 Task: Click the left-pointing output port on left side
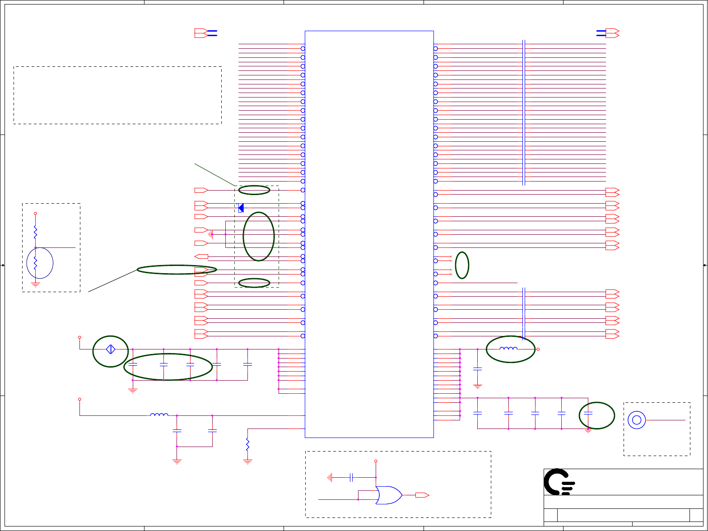click(x=201, y=256)
